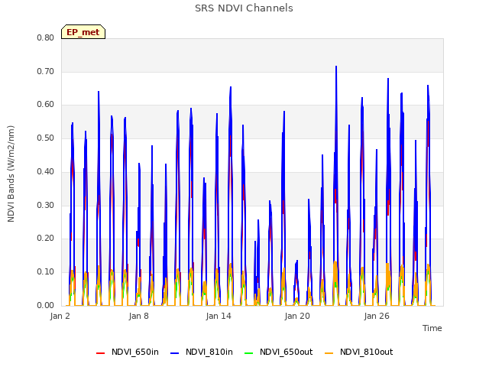
Task: Click the chart title SRS NDVI Channels
Action: coord(244,8)
